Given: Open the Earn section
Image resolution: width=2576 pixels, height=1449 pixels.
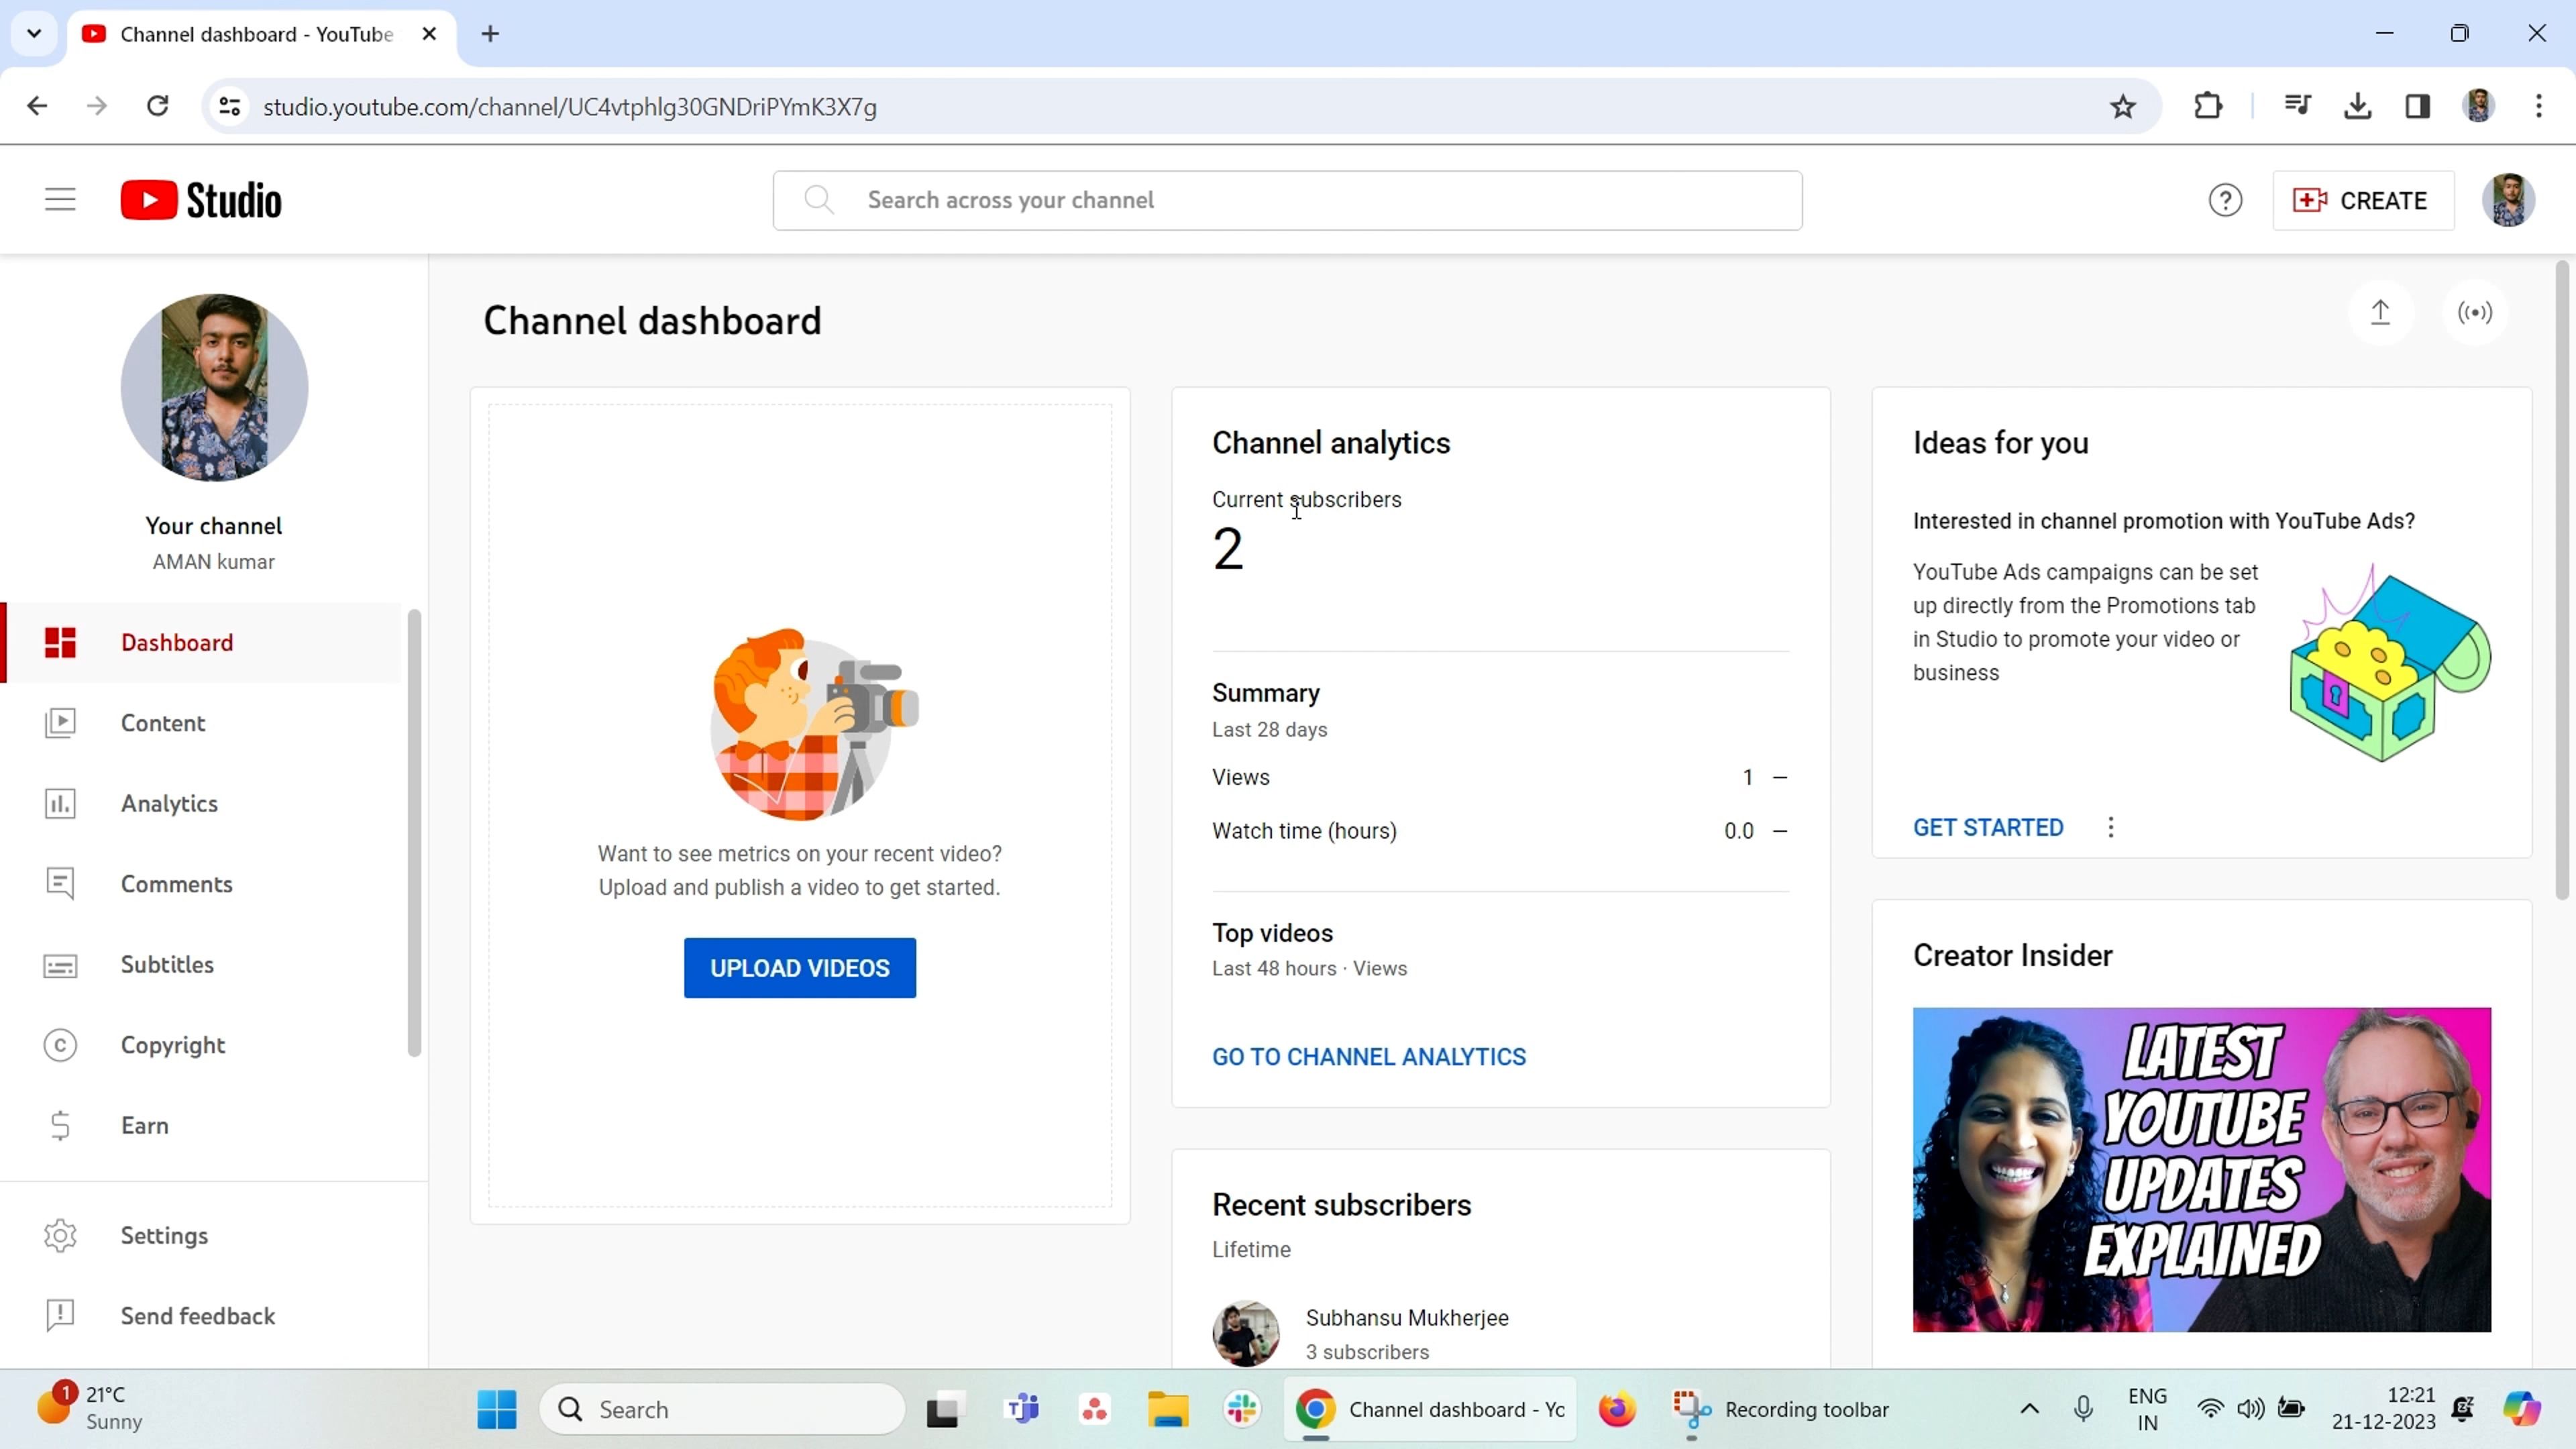Looking at the screenshot, I should pos(144,1125).
